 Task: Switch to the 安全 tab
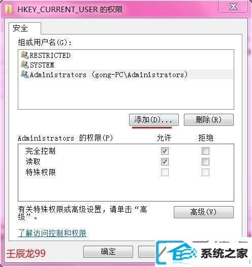coord(25,28)
